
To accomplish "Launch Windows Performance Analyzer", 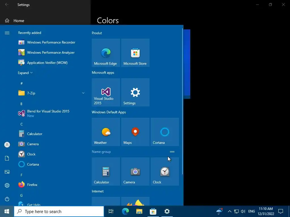I will (x=51, y=52).
